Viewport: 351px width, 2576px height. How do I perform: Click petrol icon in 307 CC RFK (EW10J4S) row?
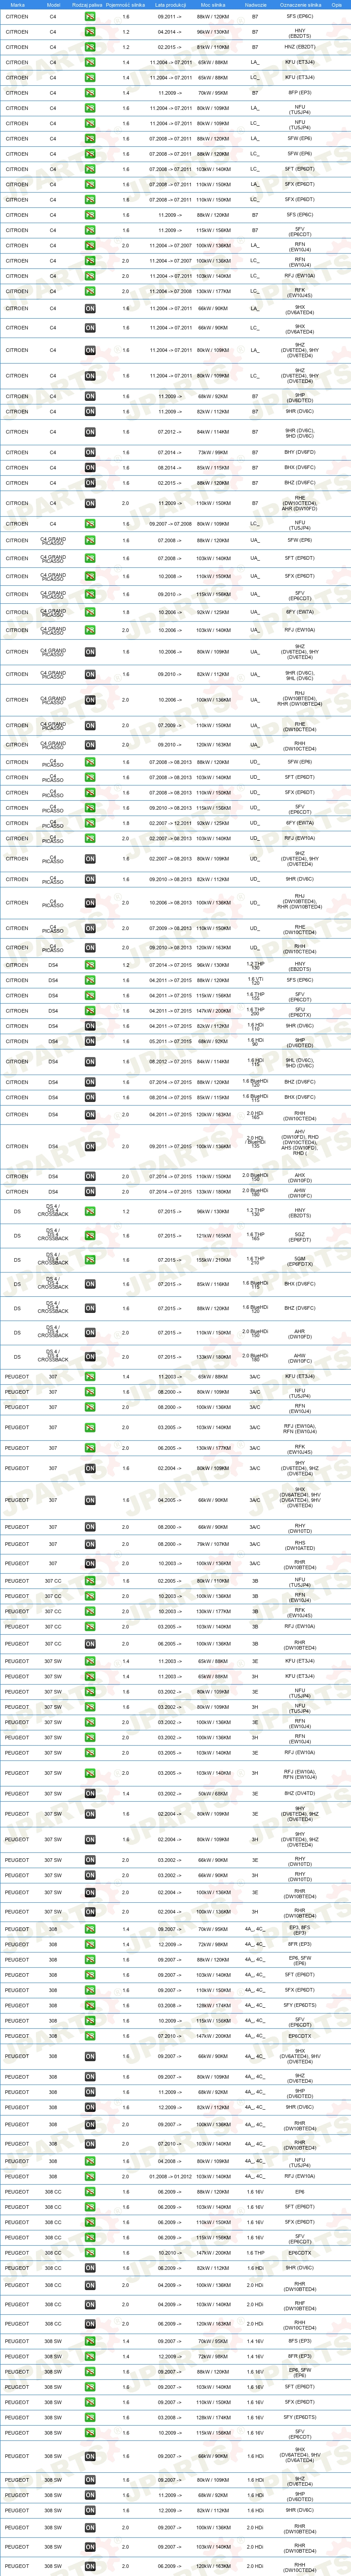click(x=90, y=1612)
